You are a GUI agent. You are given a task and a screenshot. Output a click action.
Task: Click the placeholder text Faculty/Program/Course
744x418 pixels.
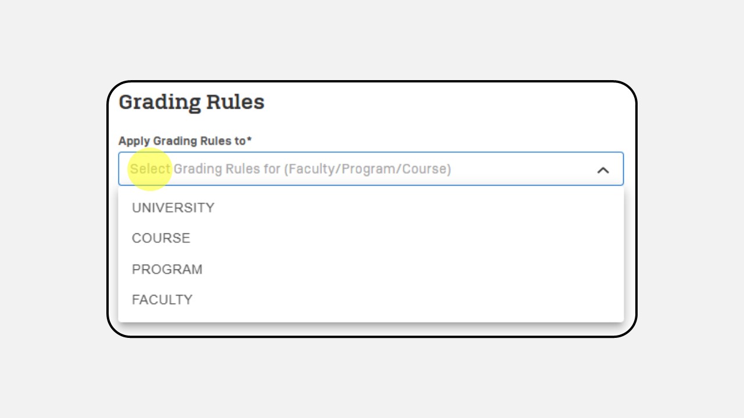(x=367, y=169)
